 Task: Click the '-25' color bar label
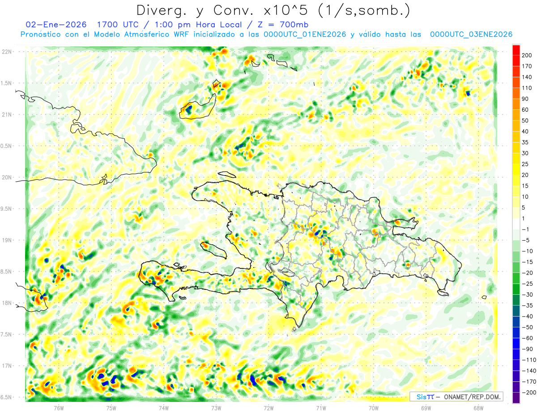point(528,284)
